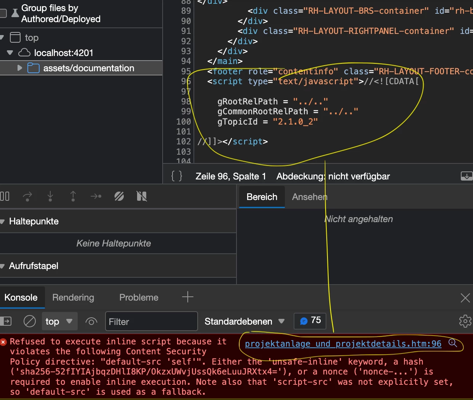The width and height of the screenshot is (473, 400).
Task: Open console settings gear
Action: pyautogui.click(x=465, y=321)
